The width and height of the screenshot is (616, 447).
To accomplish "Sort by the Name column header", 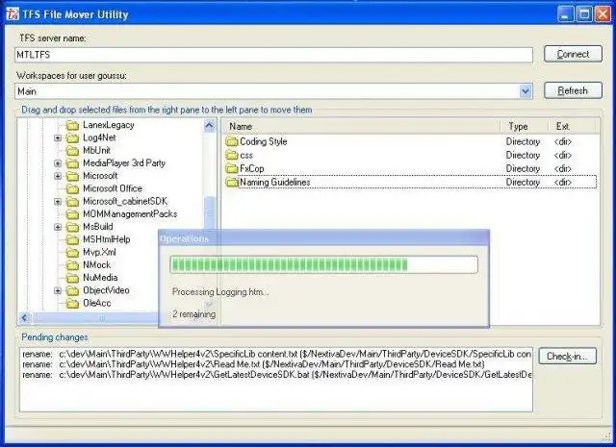I will (361, 126).
